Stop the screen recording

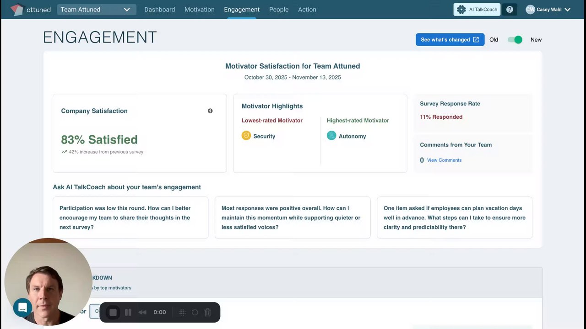coord(113,313)
